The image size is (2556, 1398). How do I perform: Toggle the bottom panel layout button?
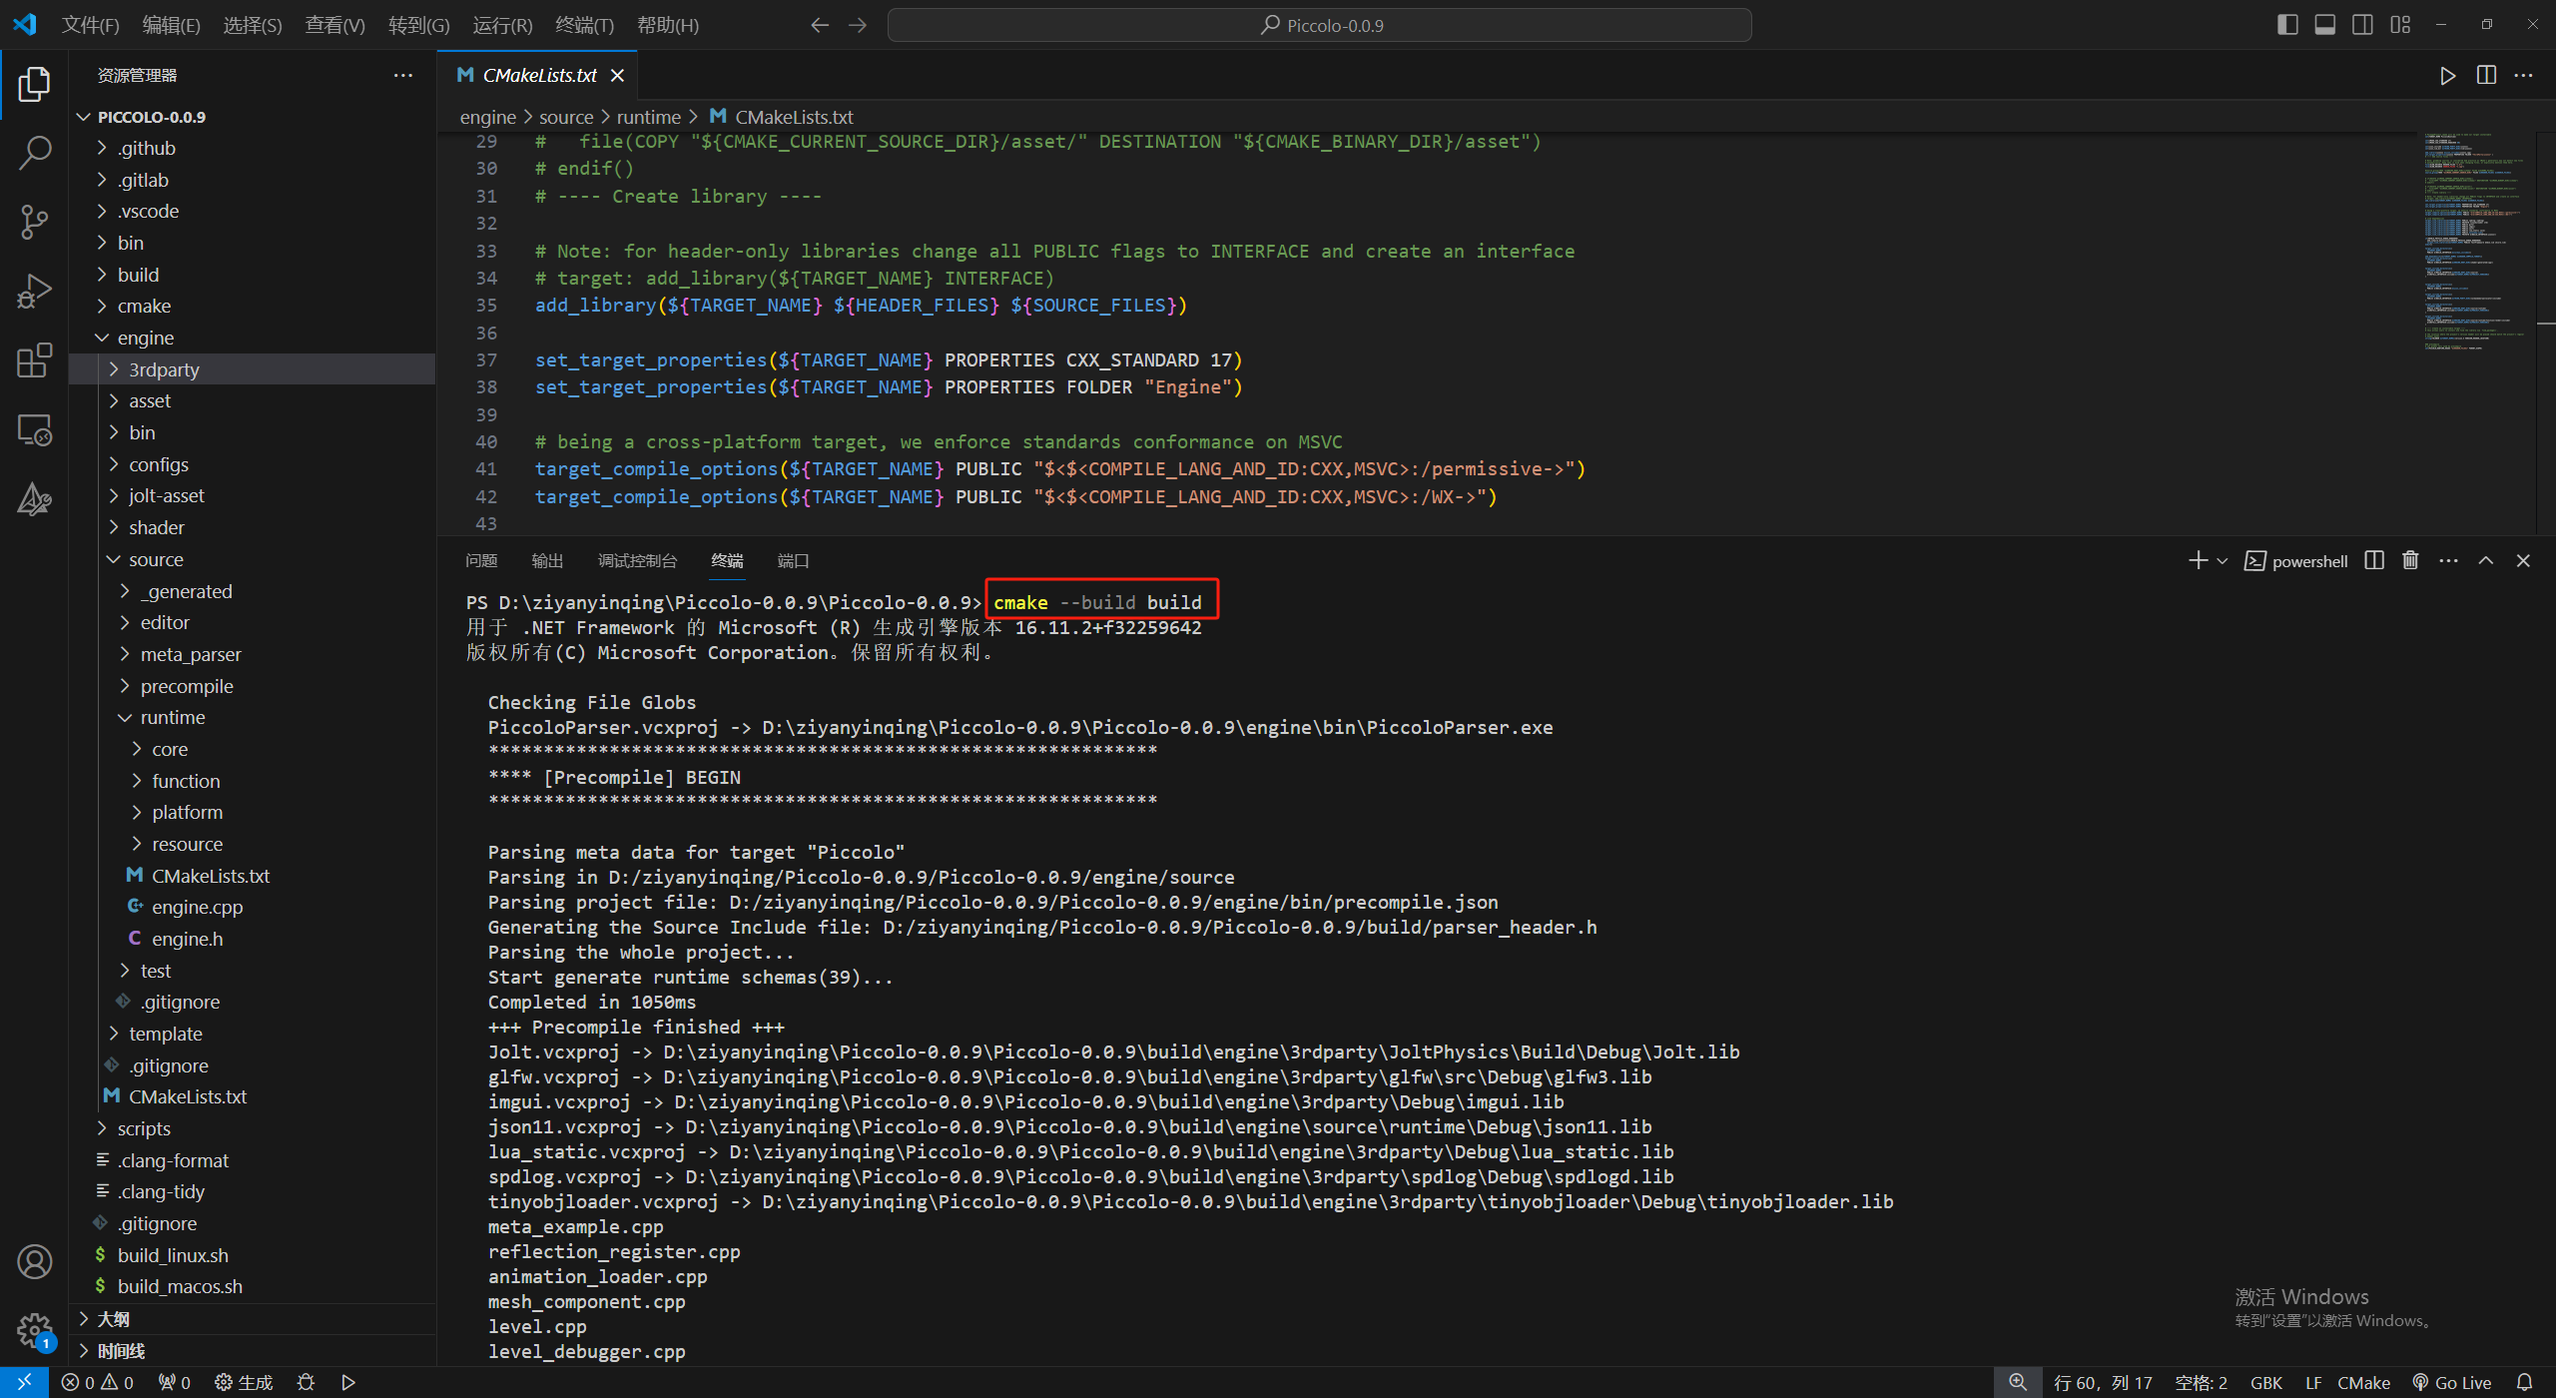click(x=2324, y=25)
